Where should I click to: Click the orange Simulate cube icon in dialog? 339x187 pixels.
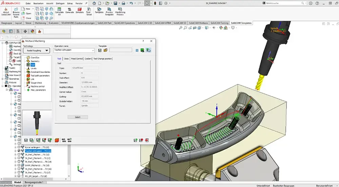57,140
